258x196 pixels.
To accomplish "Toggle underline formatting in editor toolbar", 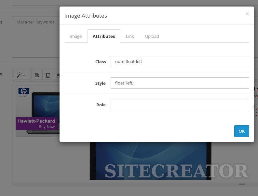I will coord(48,75).
